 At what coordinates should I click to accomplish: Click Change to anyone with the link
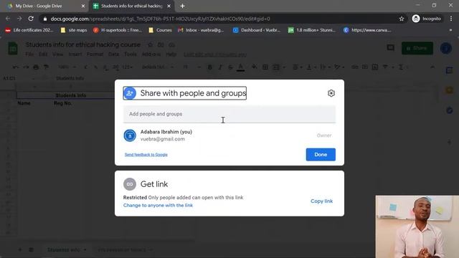158,205
